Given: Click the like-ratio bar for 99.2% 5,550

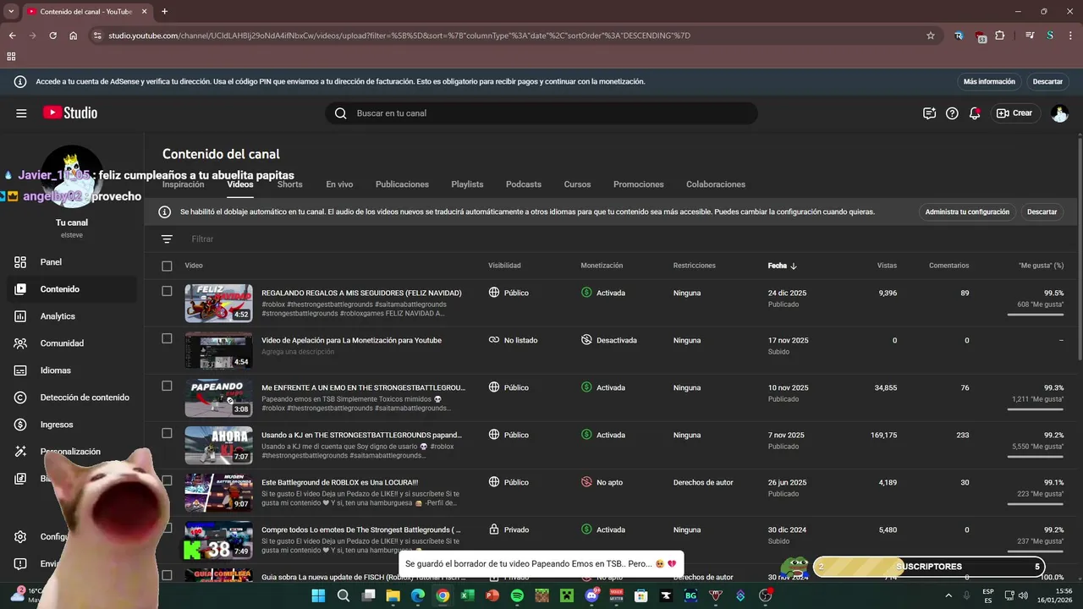Looking at the screenshot, I should (x=1036, y=457).
